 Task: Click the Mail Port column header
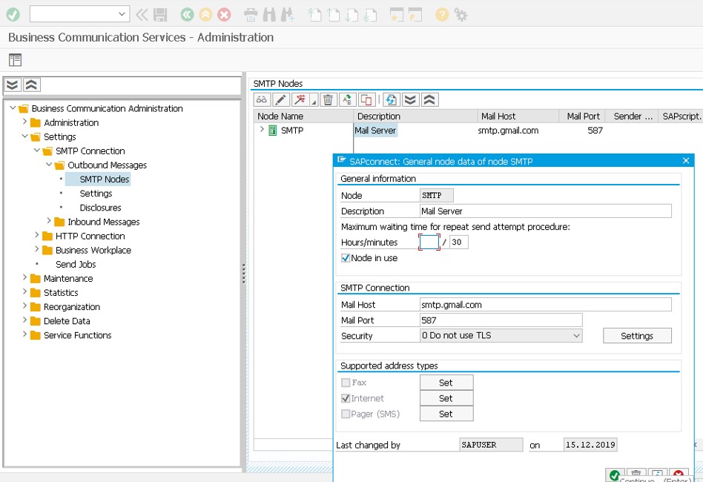(582, 116)
